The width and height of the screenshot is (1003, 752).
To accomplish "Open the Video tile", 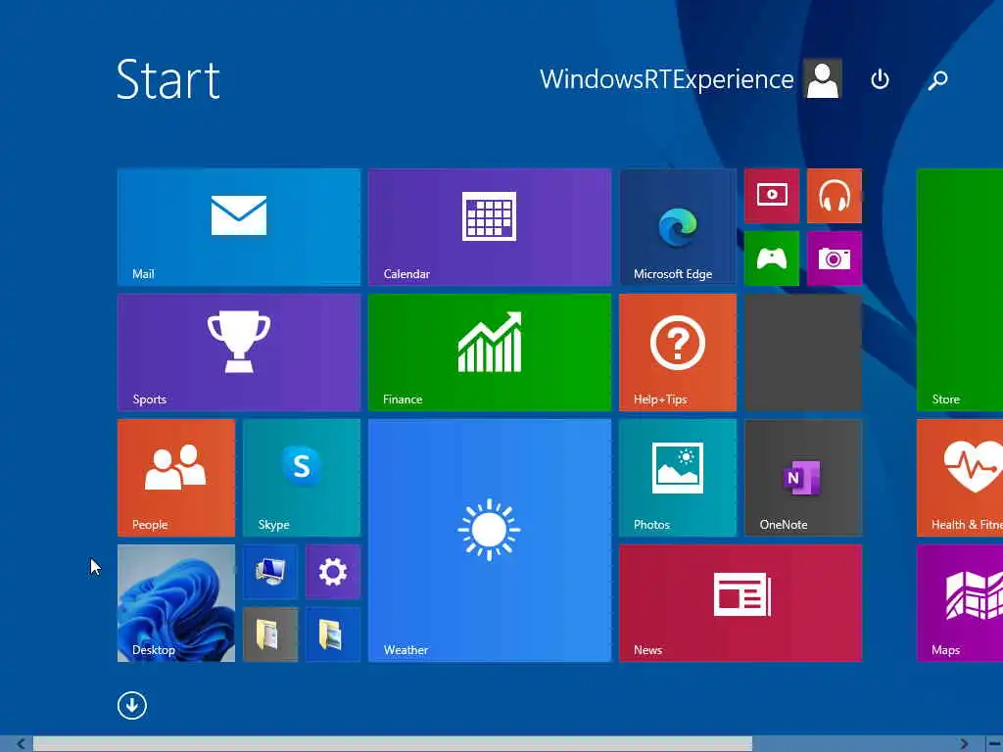I will [772, 196].
